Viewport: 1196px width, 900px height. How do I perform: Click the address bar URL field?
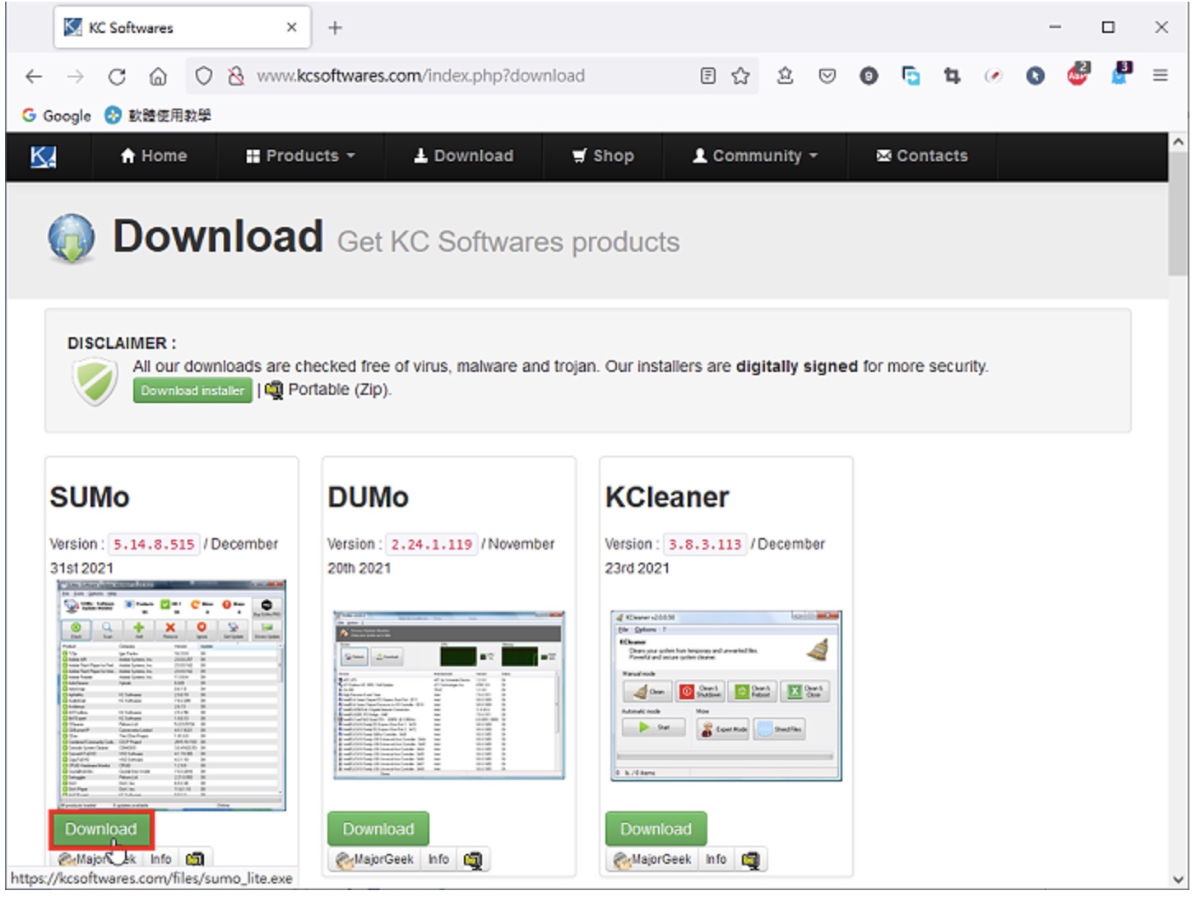(x=473, y=77)
